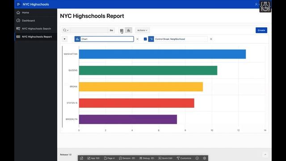Image resolution: width=286 pixels, height=161 pixels.
Task: Click the flask logo in top-right
Action: click(x=265, y=6)
